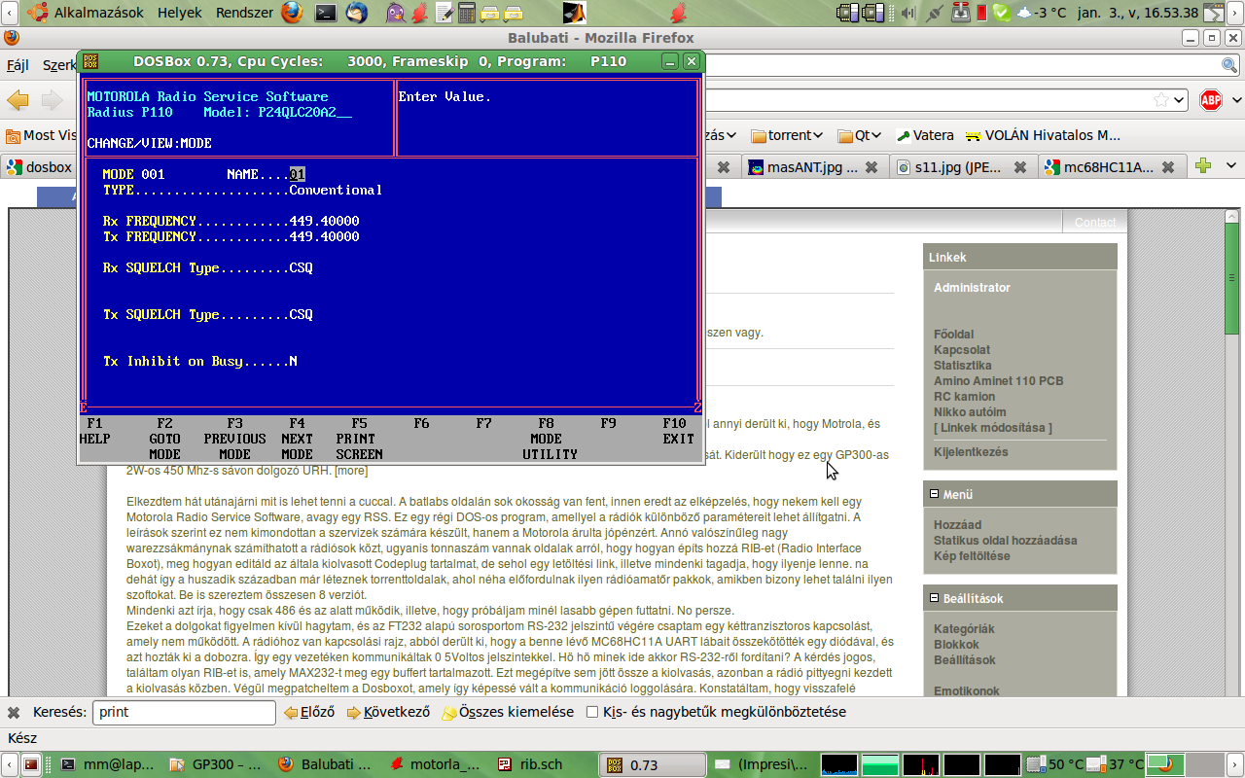The height and width of the screenshot is (778, 1245).
Task: Expand the Qt bookmarks folder dropdown
Action: coord(876,135)
